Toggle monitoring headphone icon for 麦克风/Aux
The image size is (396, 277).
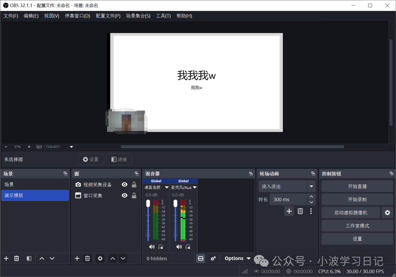188,247
